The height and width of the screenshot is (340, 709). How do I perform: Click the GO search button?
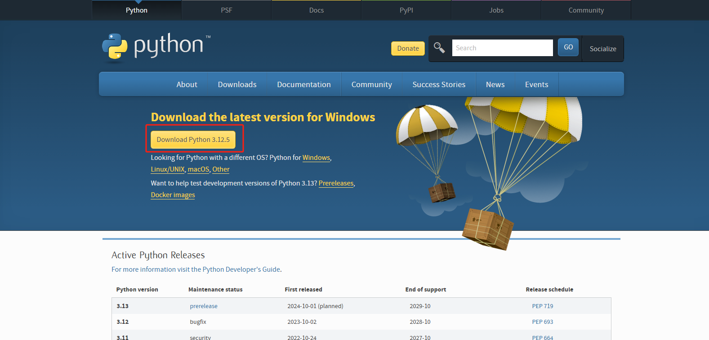568,47
